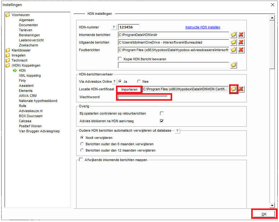Image resolution: width=279 pixels, height=222 pixels.
Task: Show Zoekscherm settings
Action: pos(28,45)
